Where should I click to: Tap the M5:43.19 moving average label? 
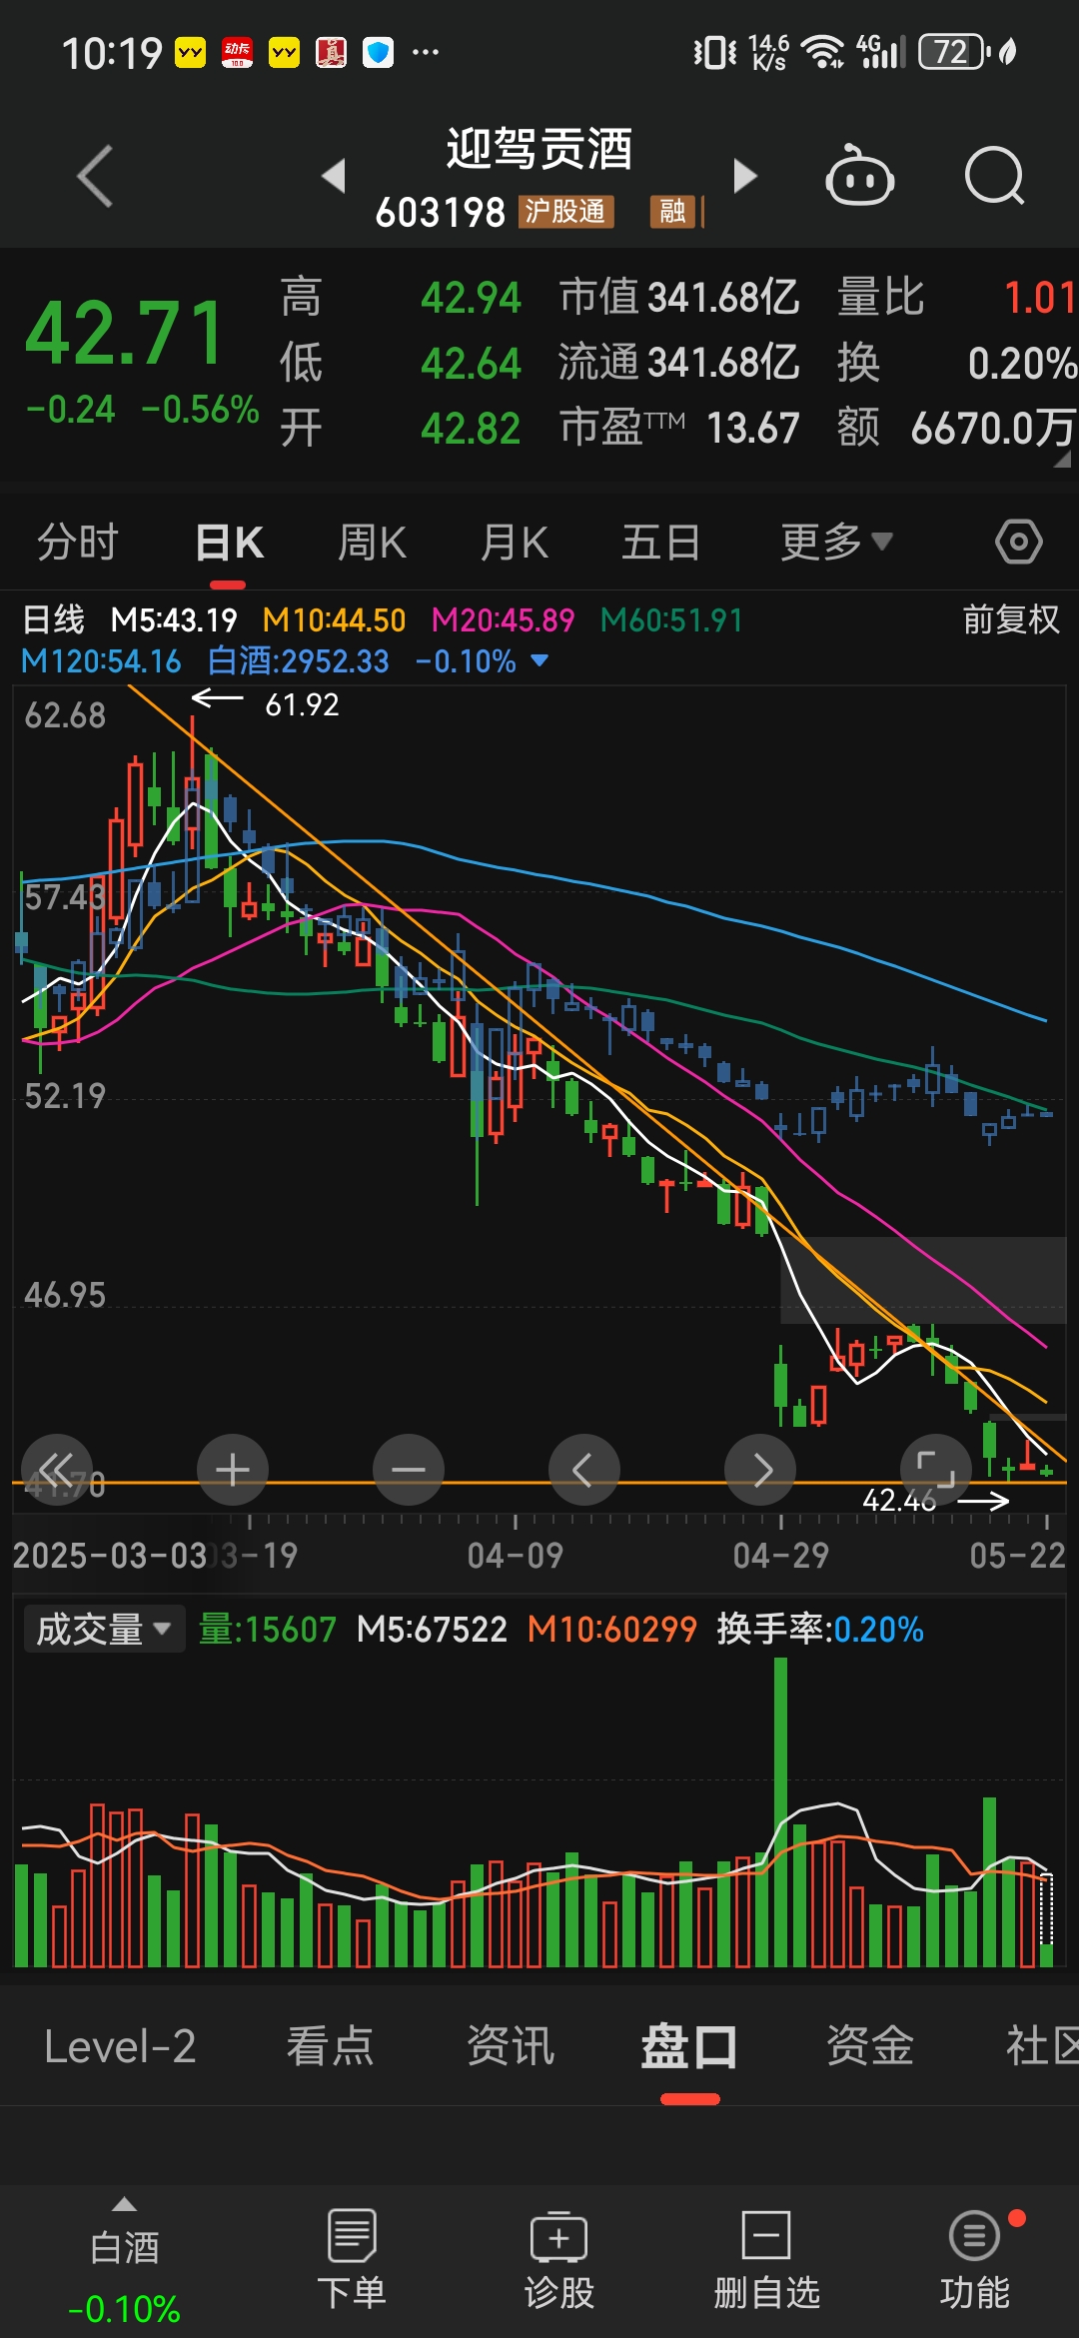(x=174, y=620)
